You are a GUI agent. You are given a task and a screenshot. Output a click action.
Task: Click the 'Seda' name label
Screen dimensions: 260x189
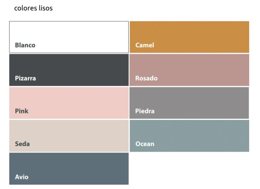point(23,144)
